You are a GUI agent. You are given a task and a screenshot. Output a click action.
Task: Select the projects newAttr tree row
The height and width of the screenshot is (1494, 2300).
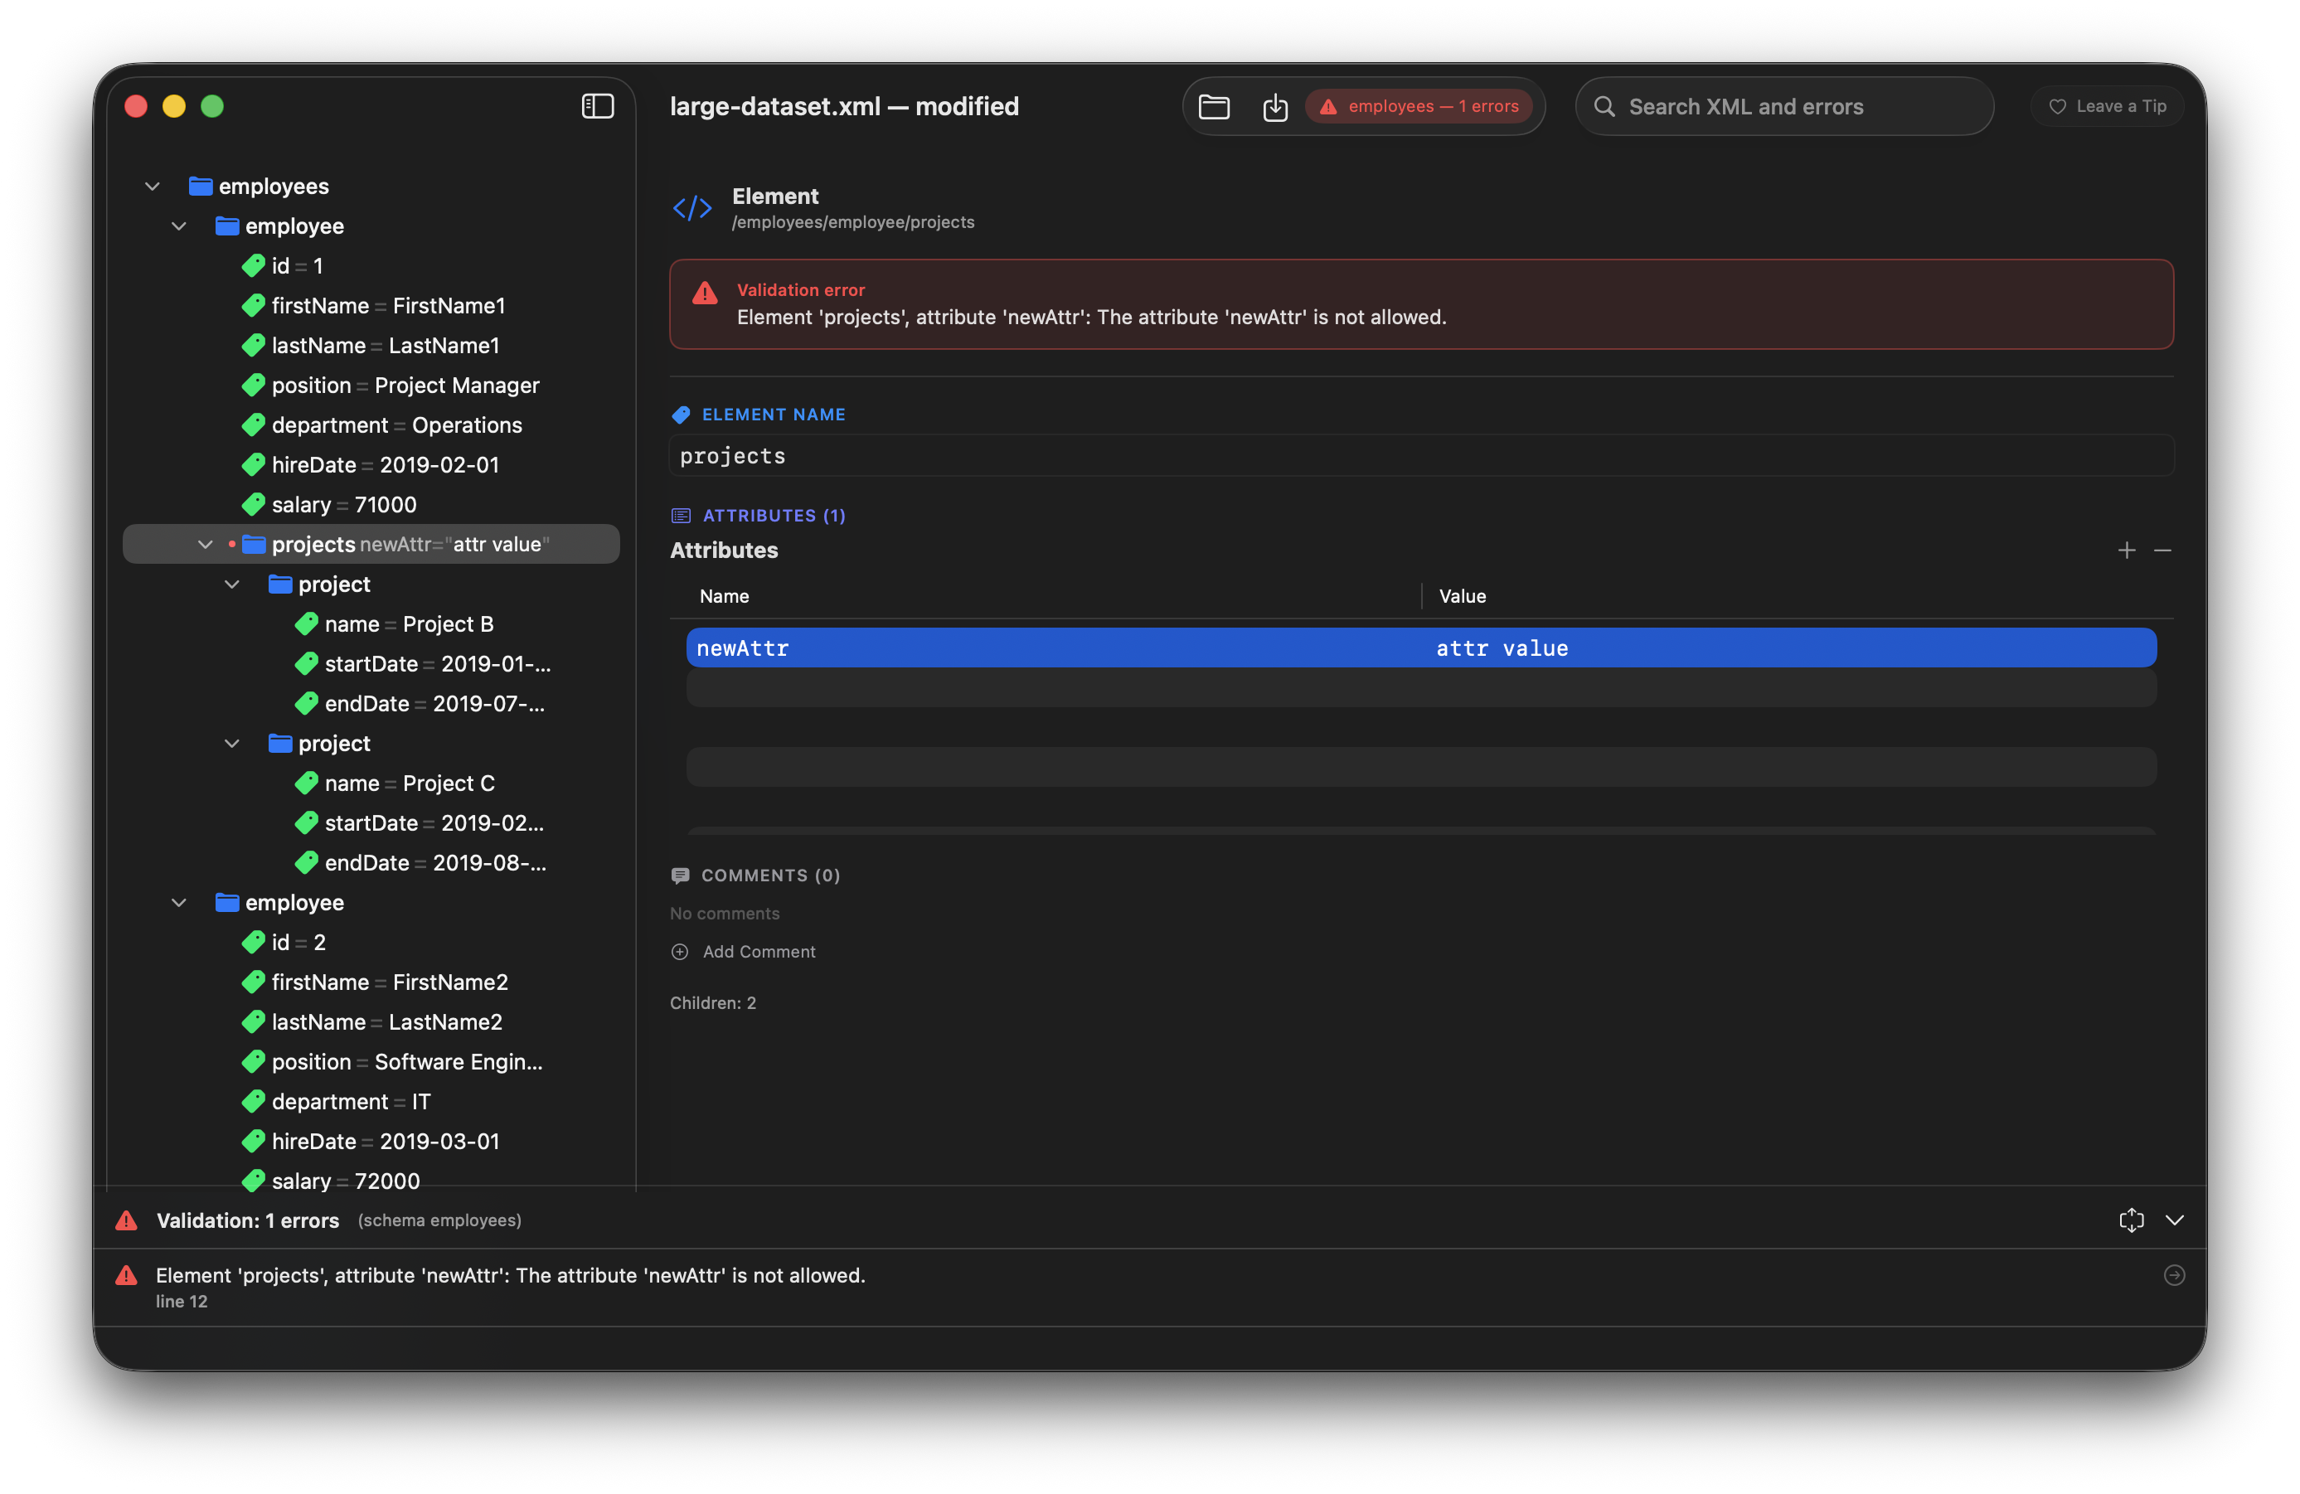371,544
